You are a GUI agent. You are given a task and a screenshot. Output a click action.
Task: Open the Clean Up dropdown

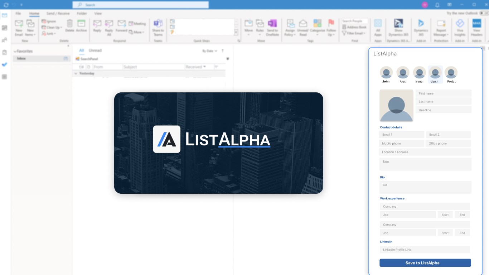point(52,27)
